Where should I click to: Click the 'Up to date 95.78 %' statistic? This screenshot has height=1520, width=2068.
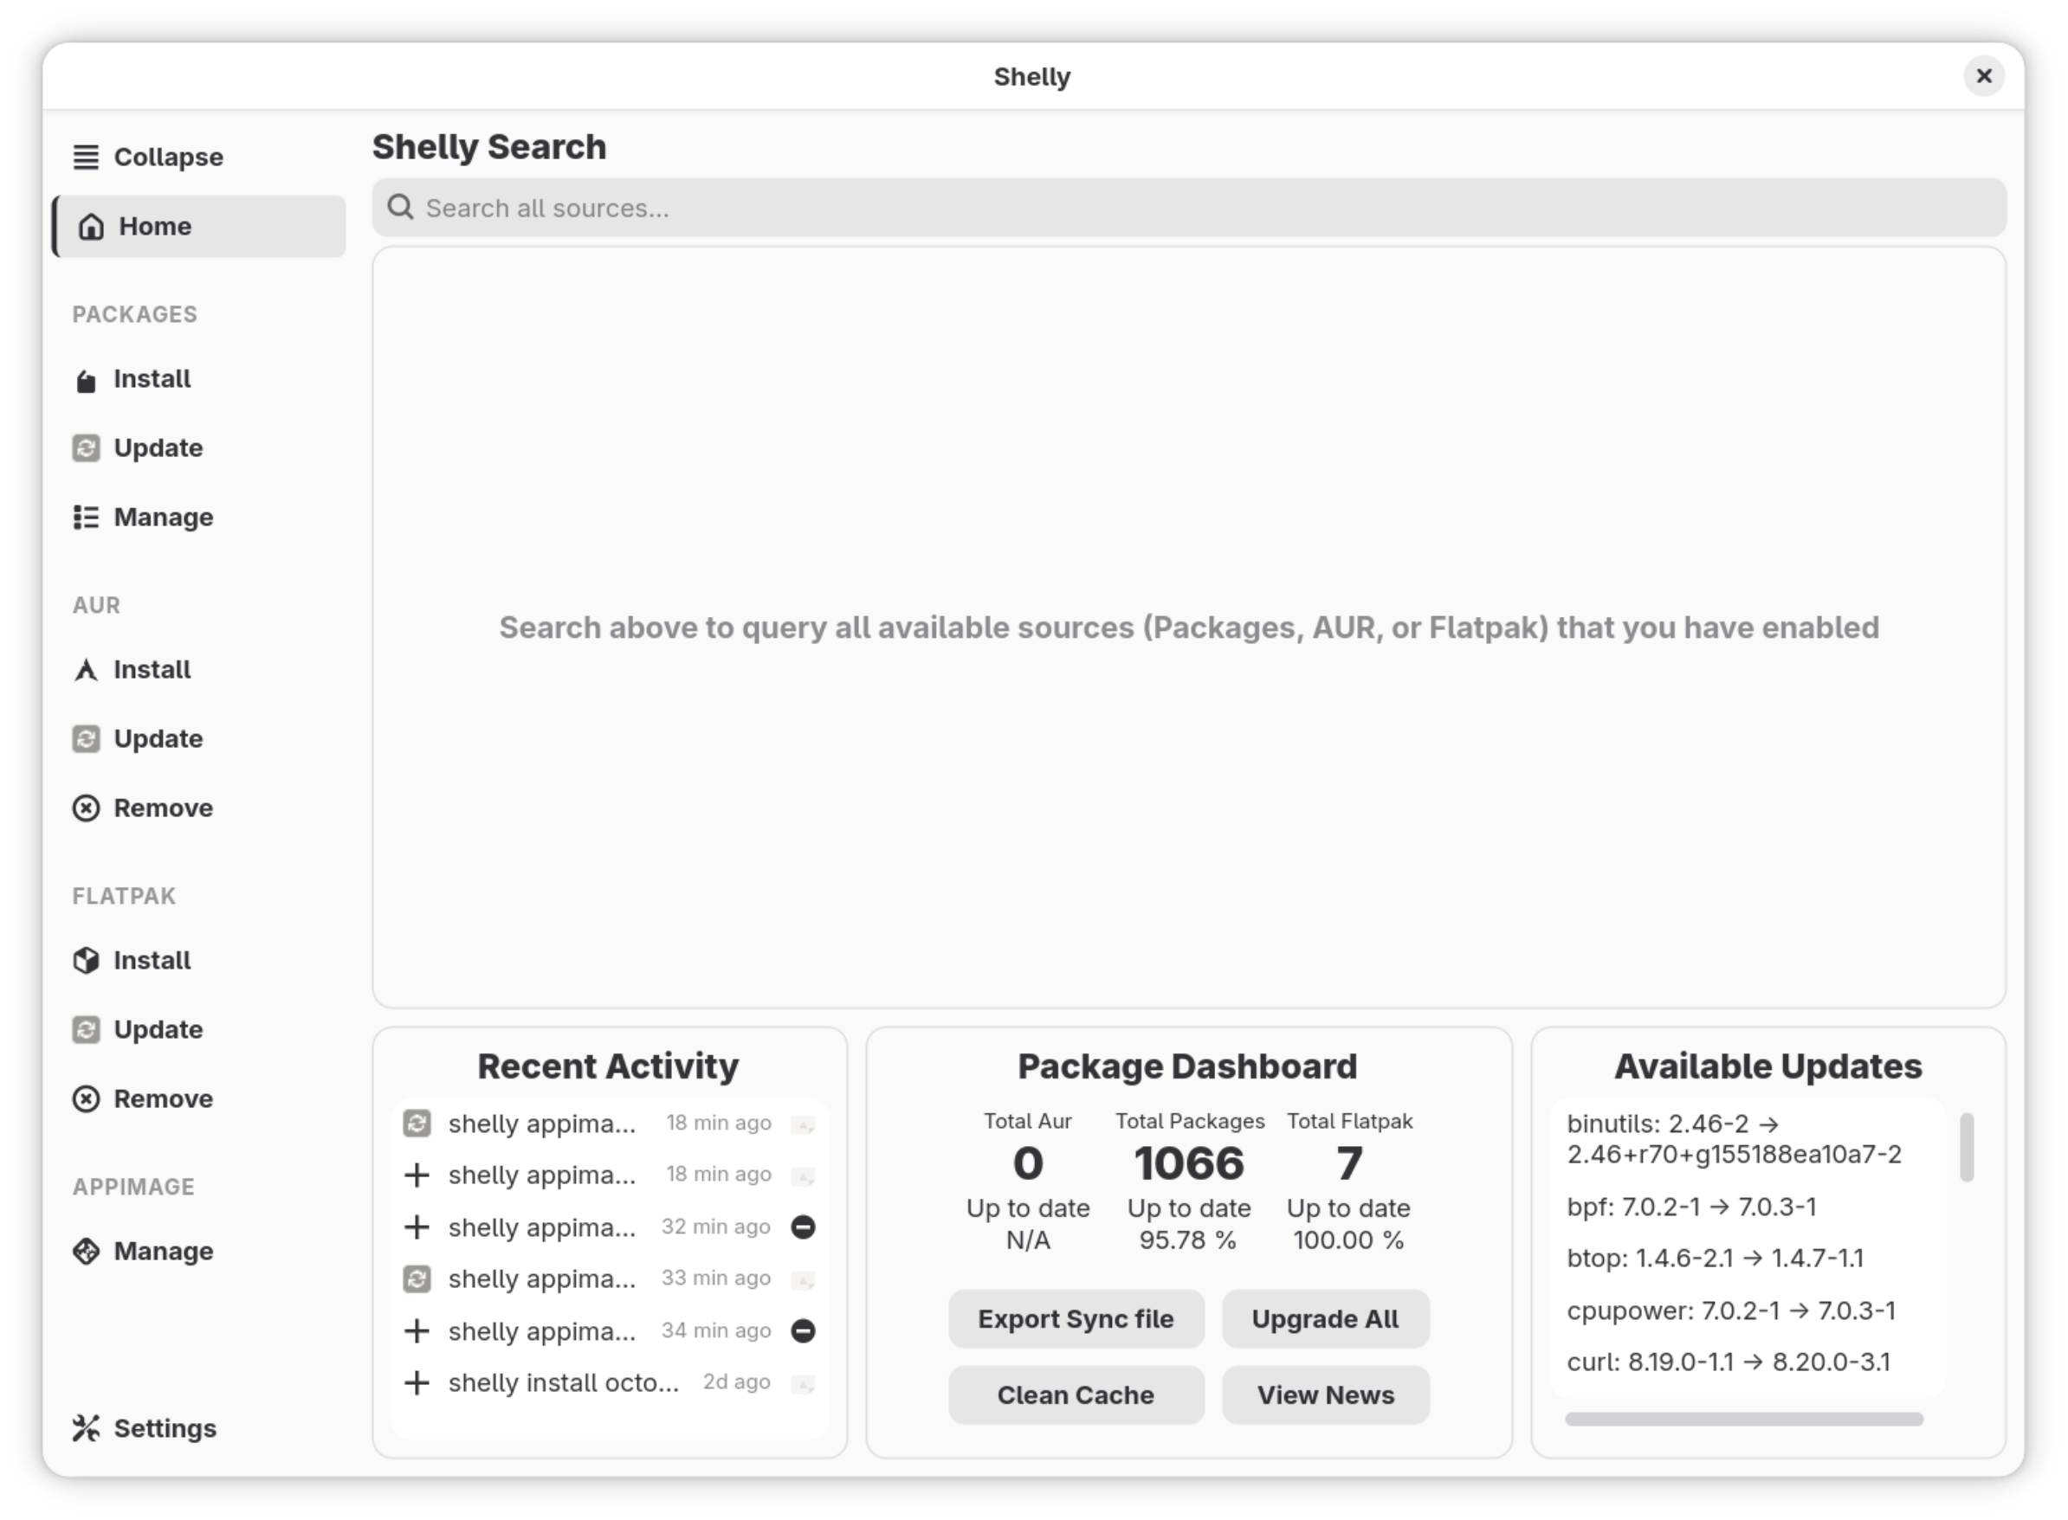[x=1189, y=1225]
